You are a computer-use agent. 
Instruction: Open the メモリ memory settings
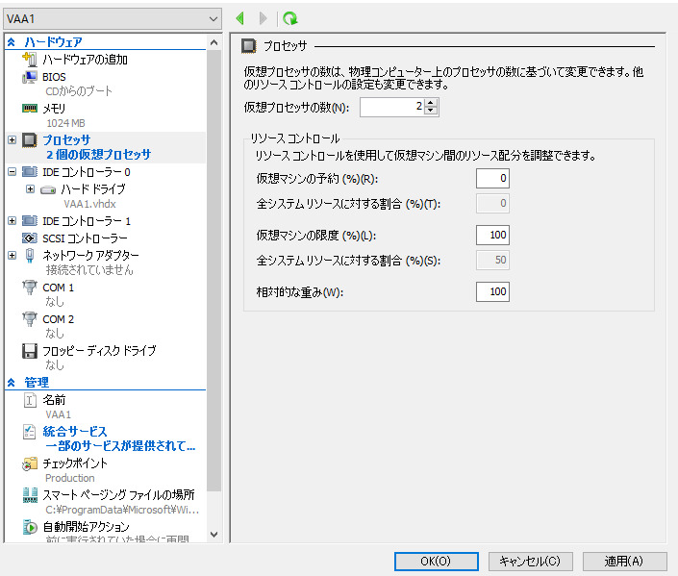[x=54, y=108]
